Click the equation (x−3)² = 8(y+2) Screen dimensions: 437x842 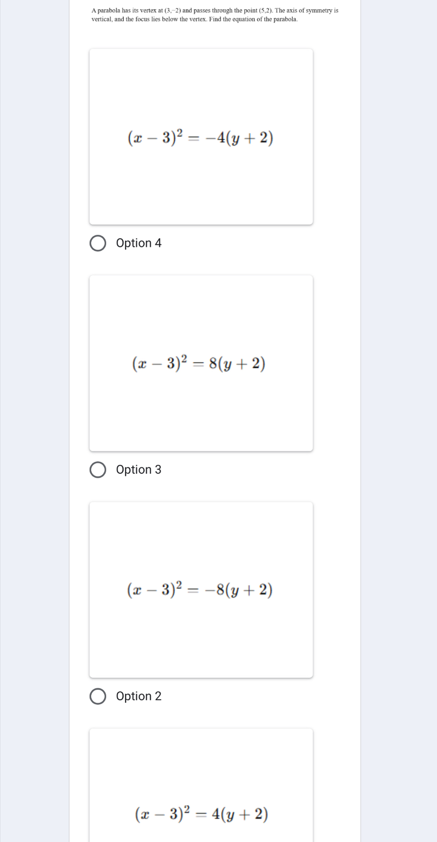point(199,364)
